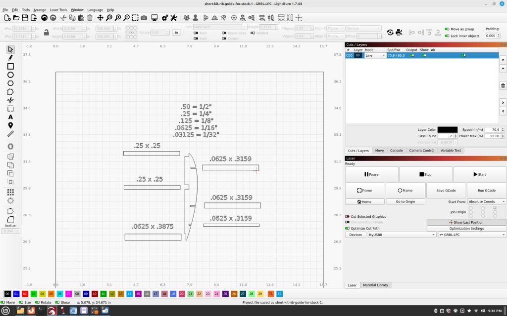The image size is (507, 316).
Task: Click the Camera capture icon in toolbar
Action: 144,18
